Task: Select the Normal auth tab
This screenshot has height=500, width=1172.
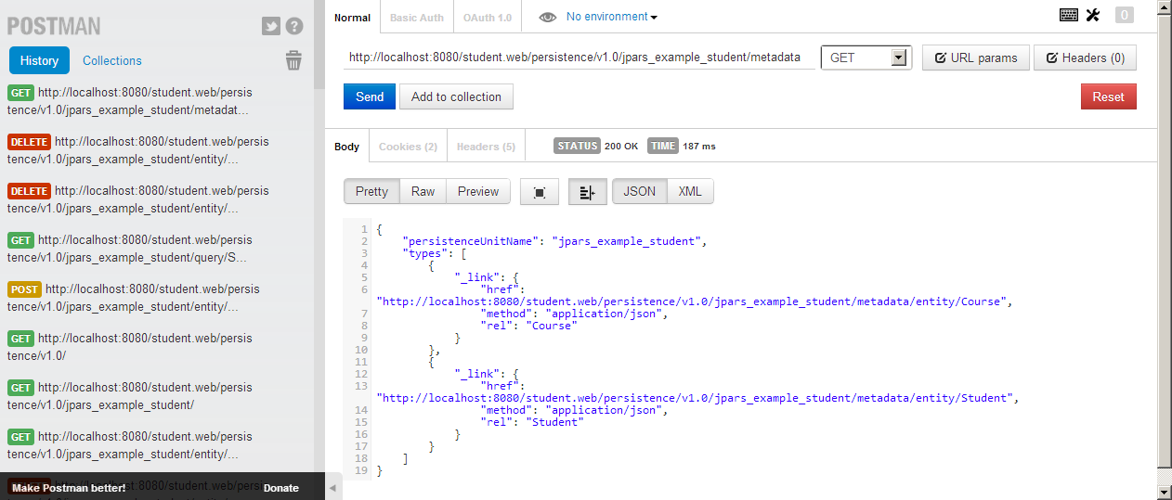Action: click(352, 18)
